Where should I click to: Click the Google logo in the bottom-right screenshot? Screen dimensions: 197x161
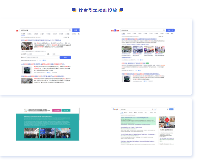pyautogui.click(x=115, y=109)
